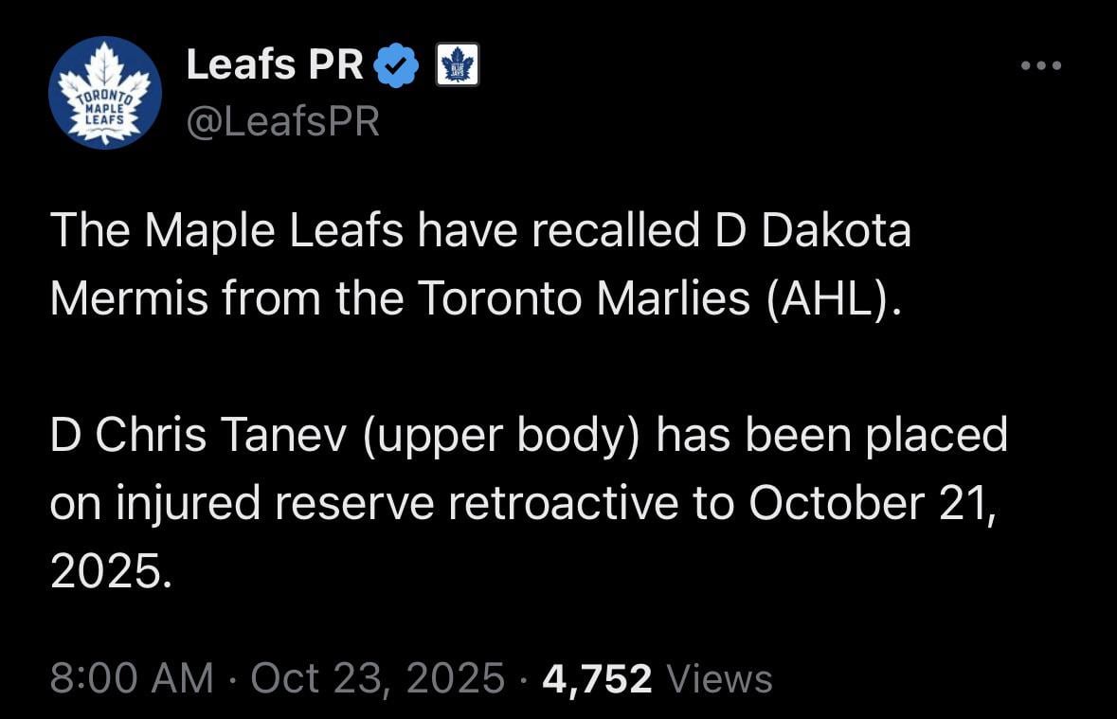
Task: Reveal additional options for this post
Action: [x=1040, y=64]
